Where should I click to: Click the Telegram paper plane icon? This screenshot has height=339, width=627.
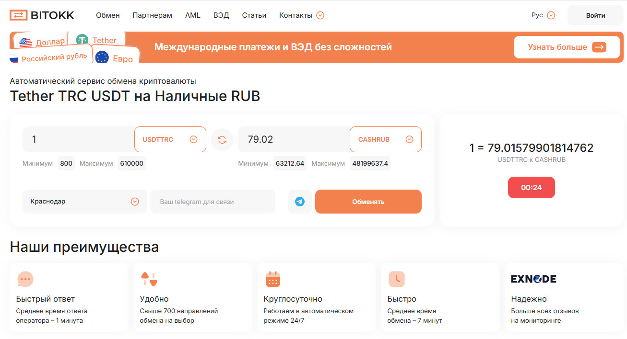pyautogui.click(x=300, y=202)
